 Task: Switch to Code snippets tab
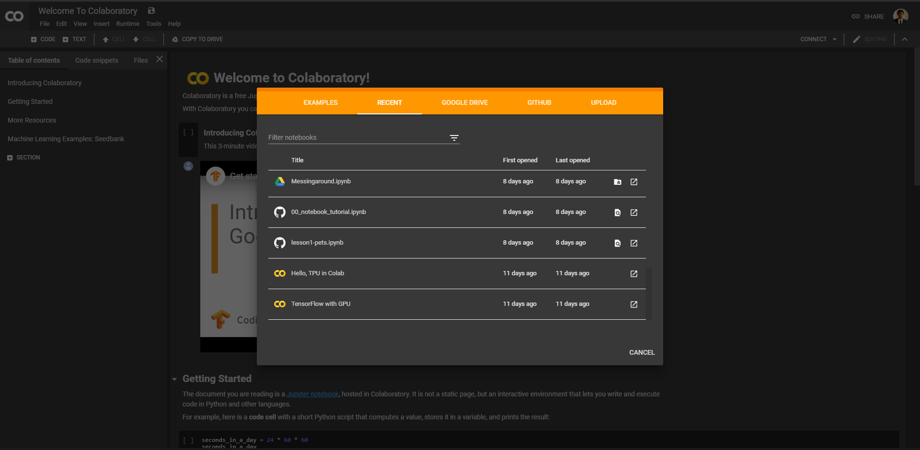(97, 60)
